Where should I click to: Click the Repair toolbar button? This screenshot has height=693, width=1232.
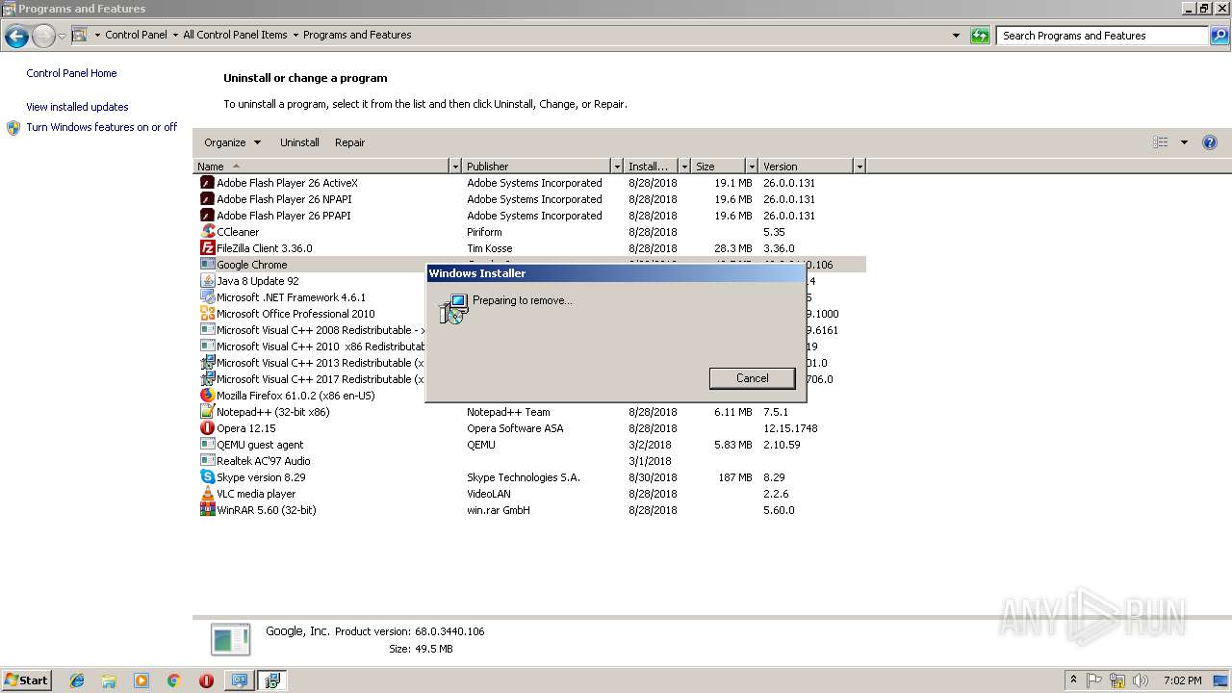point(349,142)
